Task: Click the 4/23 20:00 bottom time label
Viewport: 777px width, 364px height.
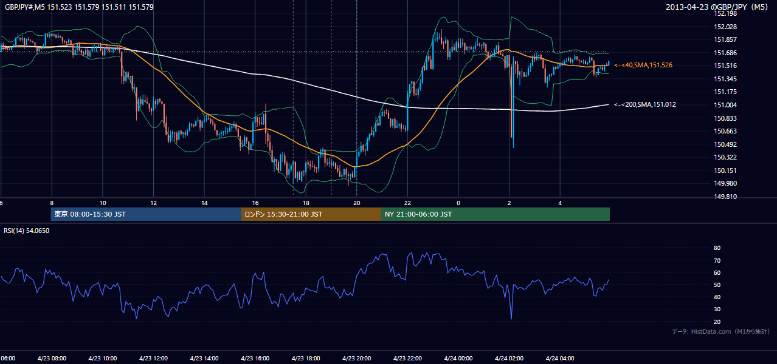Action: pyautogui.click(x=356, y=358)
